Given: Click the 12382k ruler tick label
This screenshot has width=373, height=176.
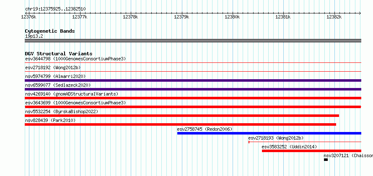Looking at the screenshot, I should coord(334,17).
